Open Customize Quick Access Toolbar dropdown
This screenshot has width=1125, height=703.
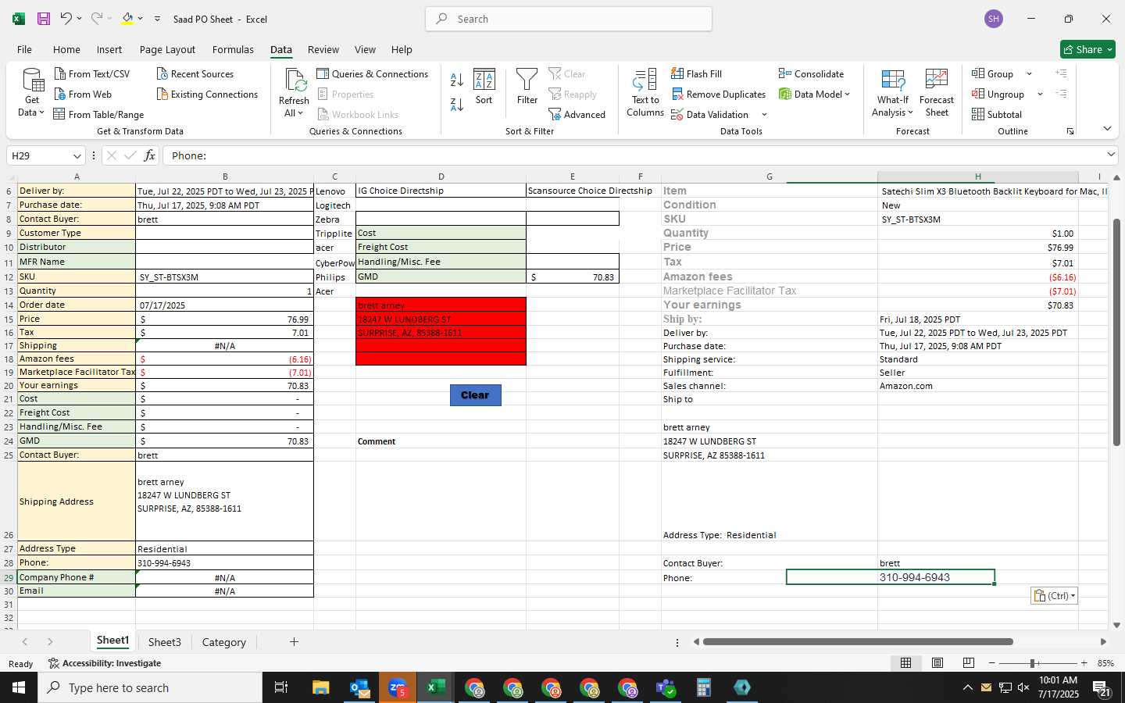tap(157, 19)
